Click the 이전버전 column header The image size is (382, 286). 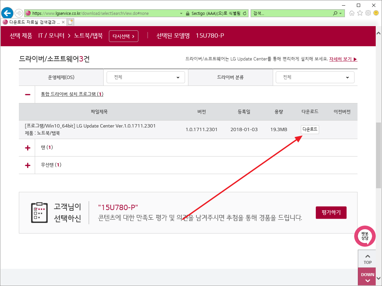pyautogui.click(x=342, y=112)
